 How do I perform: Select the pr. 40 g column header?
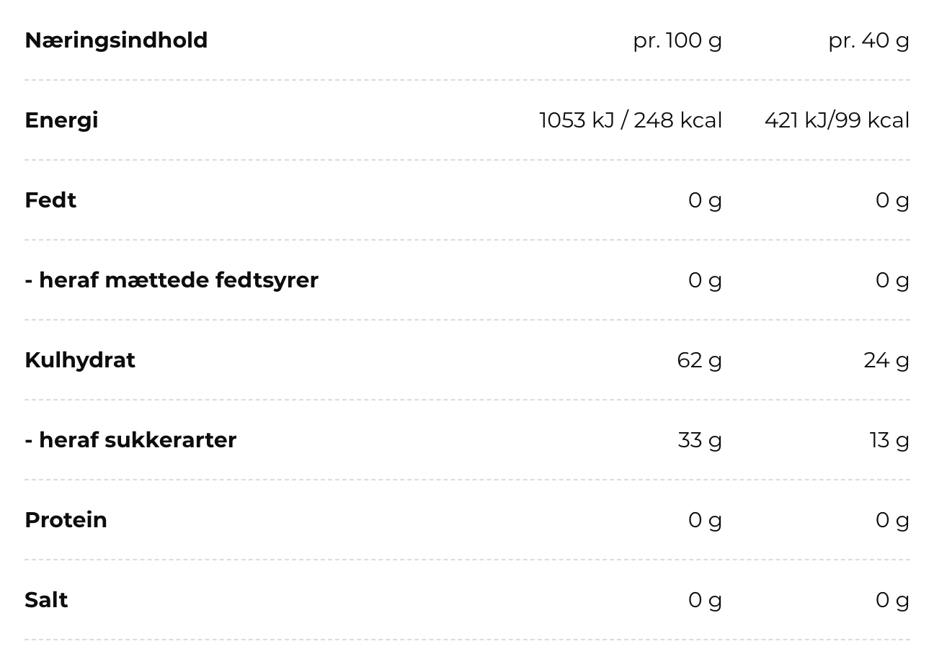[868, 40]
